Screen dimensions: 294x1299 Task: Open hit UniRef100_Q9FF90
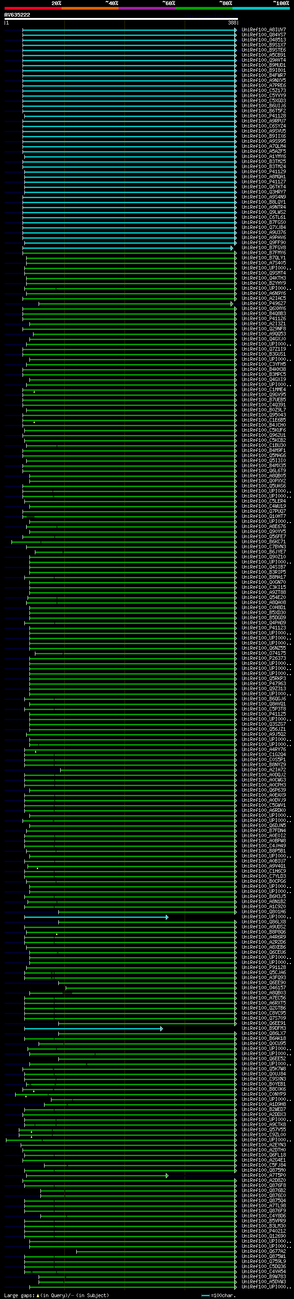point(263,242)
